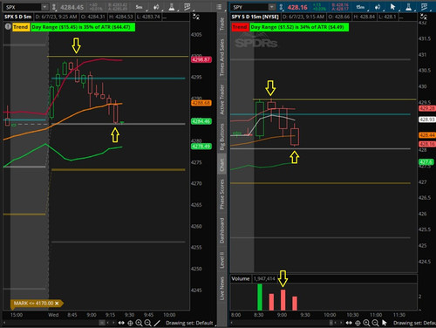This screenshot has height=328, width=436.
Task: Click the crosshair pan icon under SPY chart
Action: click(358, 323)
